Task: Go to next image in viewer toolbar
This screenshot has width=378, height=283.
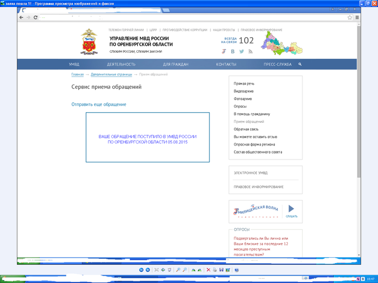Action: pyautogui.click(x=148, y=270)
